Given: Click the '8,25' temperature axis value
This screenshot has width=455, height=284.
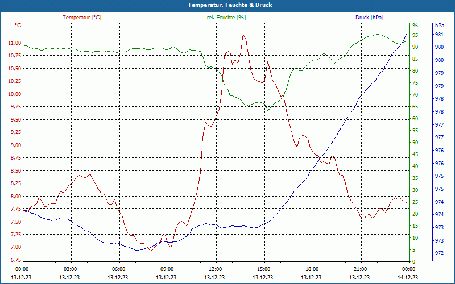Looking at the screenshot, I should click(x=16, y=183).
